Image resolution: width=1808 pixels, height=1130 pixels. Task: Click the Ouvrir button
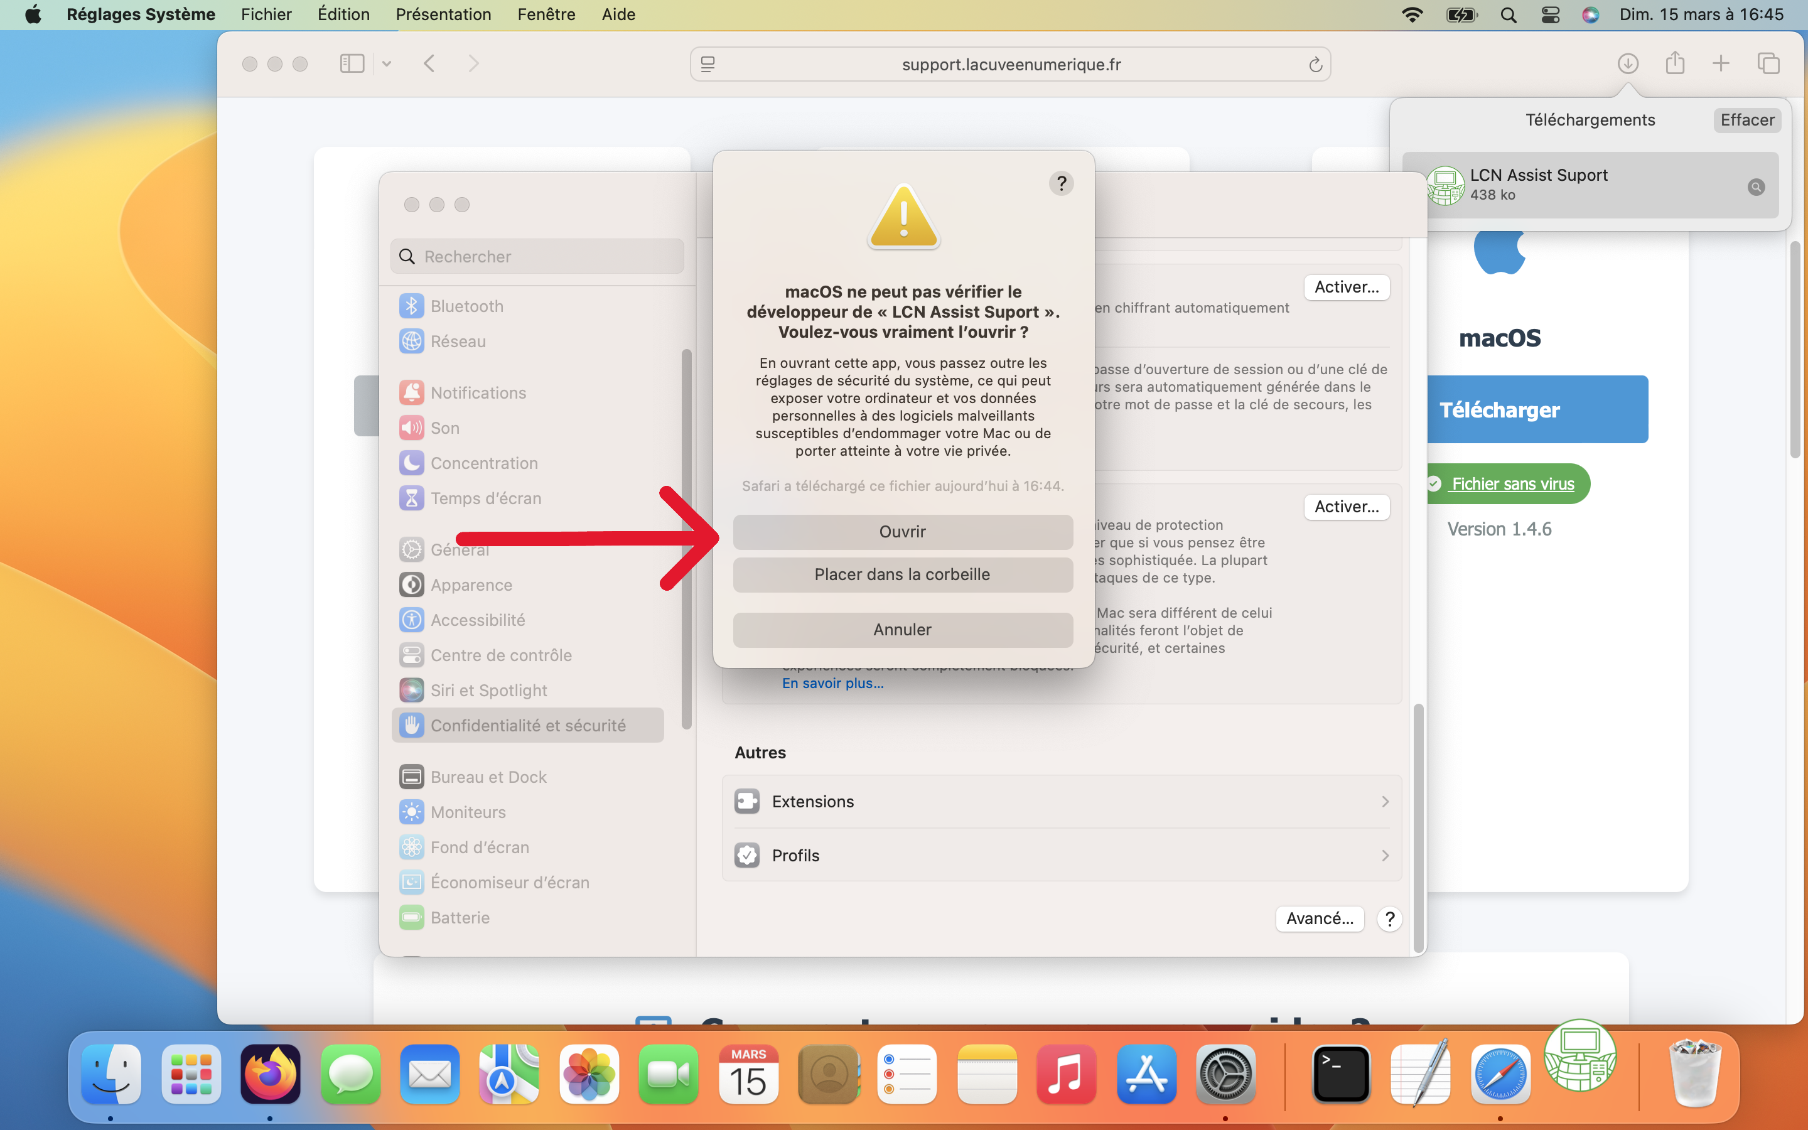(903, 531)
